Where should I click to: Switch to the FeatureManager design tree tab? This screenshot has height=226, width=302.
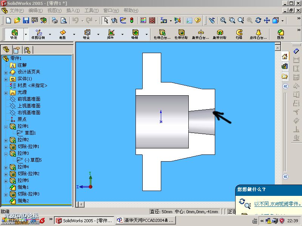click(x=6, y=50)
